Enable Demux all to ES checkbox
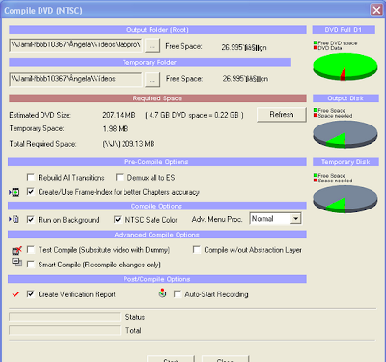 tap(120, 178)
